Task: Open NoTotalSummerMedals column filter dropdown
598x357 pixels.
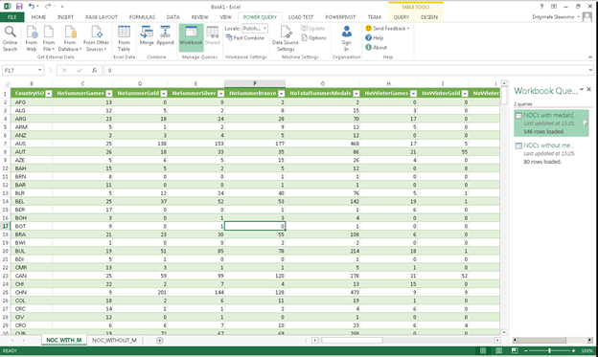Action: pos(356,94)
